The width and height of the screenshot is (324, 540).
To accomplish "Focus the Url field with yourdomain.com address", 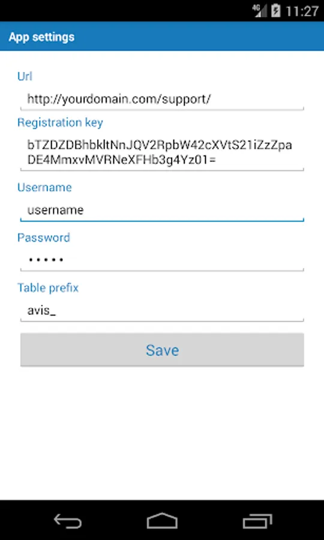I will pos(162,99).
